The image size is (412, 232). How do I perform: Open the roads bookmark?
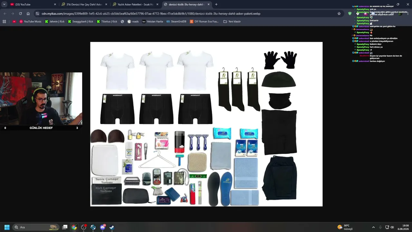(x=133, y=22)
